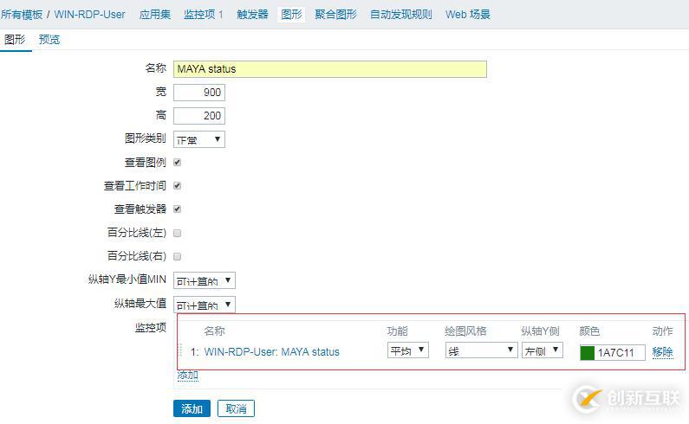Open the 纵轴Y最小值MIN dropdown
Image resolution: width=689 pixels, height=424 pixels.
tap(205, 280)
